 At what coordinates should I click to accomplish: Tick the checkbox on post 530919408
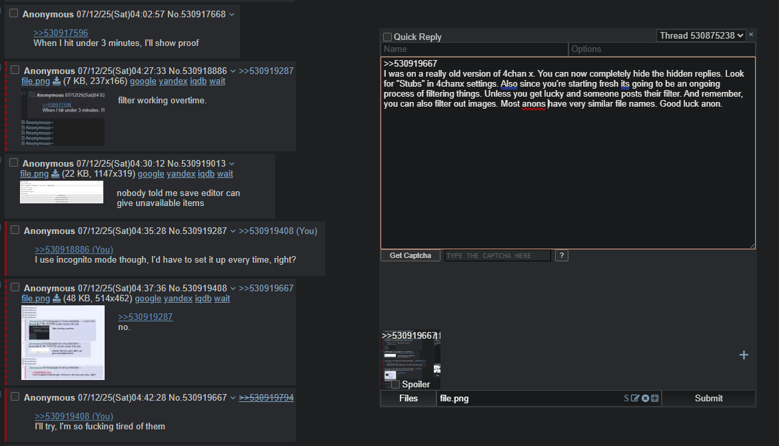point(15,287)
